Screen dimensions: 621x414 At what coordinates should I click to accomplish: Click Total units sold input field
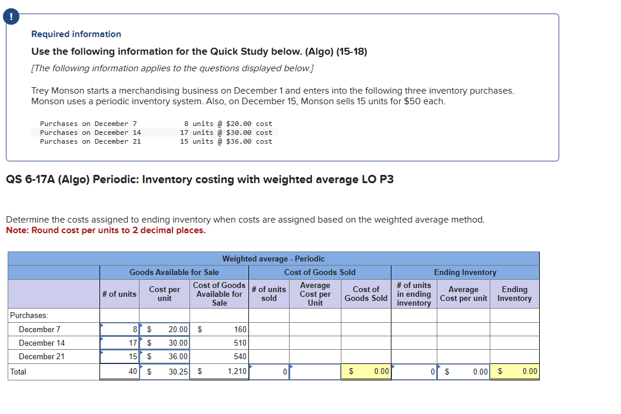click(269, 372)
